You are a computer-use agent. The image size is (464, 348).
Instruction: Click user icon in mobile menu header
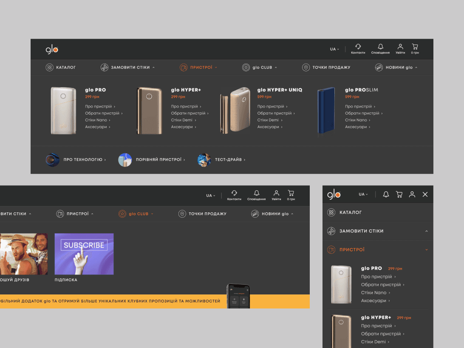(412, 194)
